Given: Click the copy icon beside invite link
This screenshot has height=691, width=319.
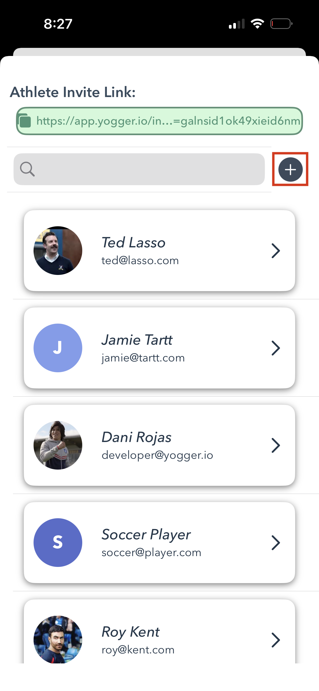Looking at the screenshot, I should coord(25,121).
